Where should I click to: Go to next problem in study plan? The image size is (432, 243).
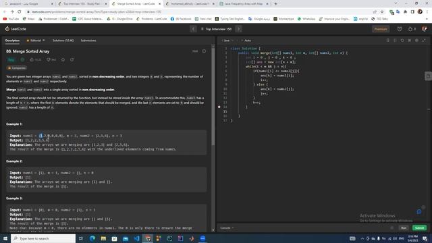[238, 29]
